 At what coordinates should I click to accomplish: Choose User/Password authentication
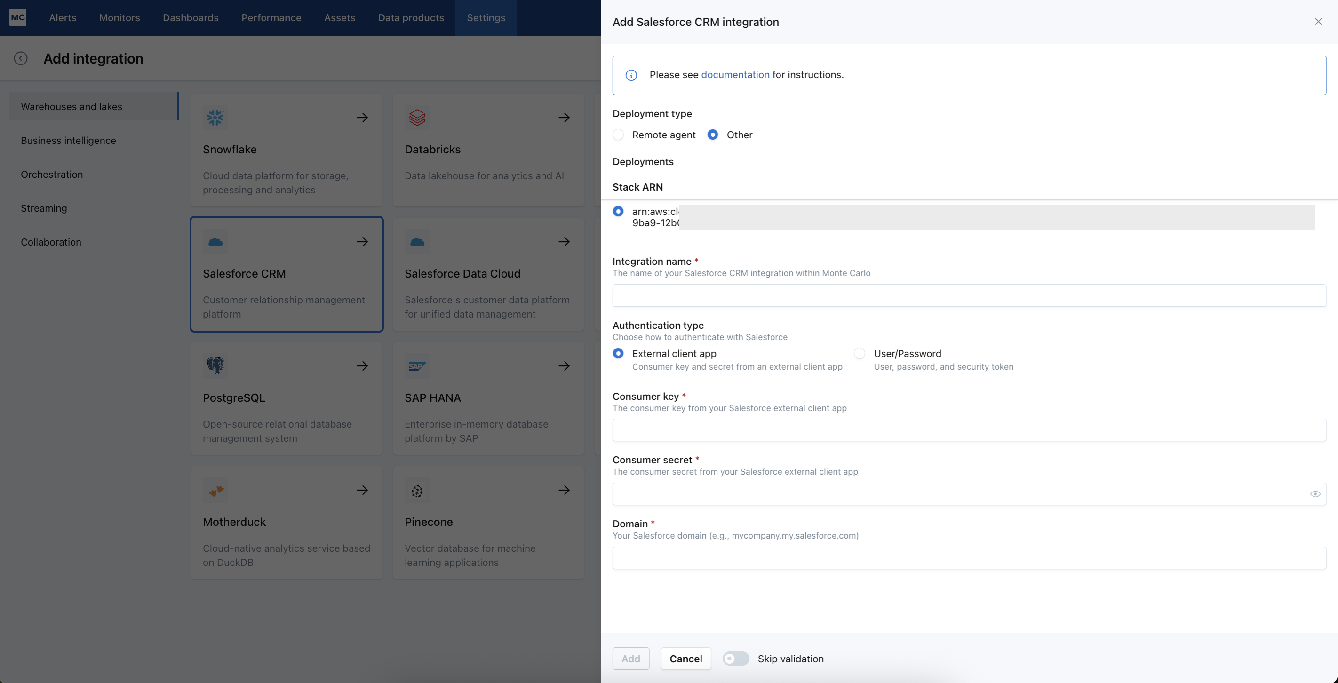click(x=860, y=353)
